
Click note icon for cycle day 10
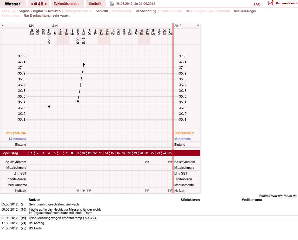pyautogui.click(x=83, y=191)
